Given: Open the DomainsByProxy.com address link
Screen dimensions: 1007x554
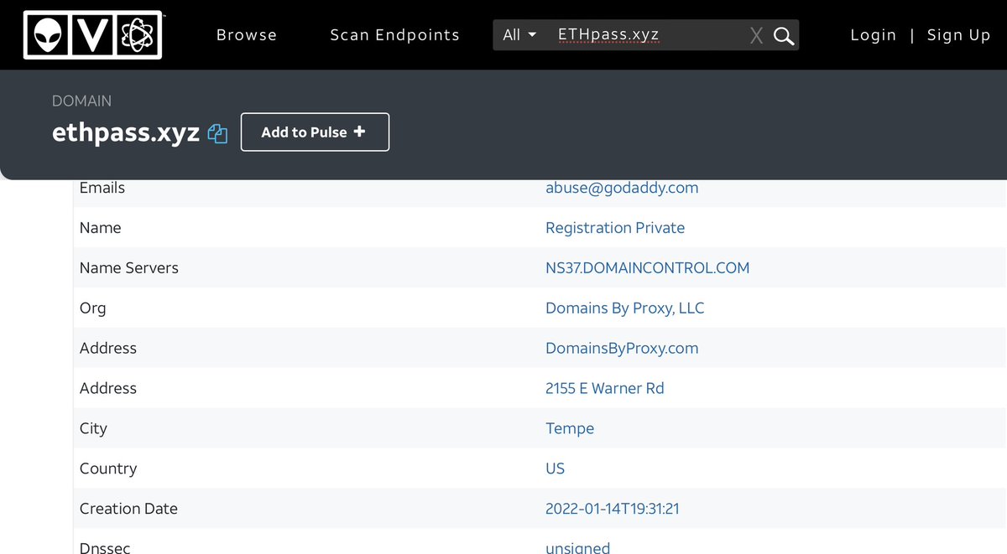Looking at the screenshot, I should coord(622,349).
